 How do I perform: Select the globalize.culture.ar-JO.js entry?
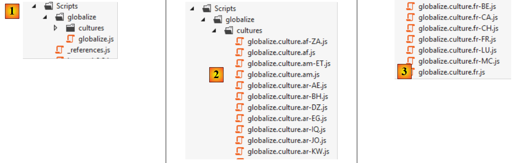[287, 140]
